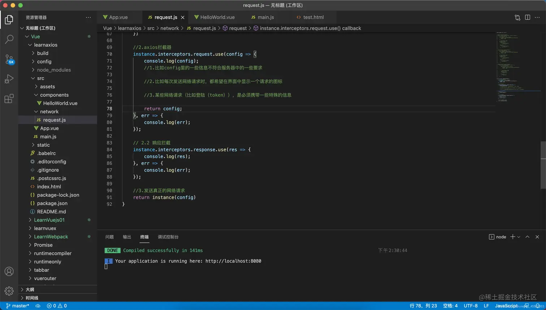
Task: Expand the build folder
Action: click(58, 53)
